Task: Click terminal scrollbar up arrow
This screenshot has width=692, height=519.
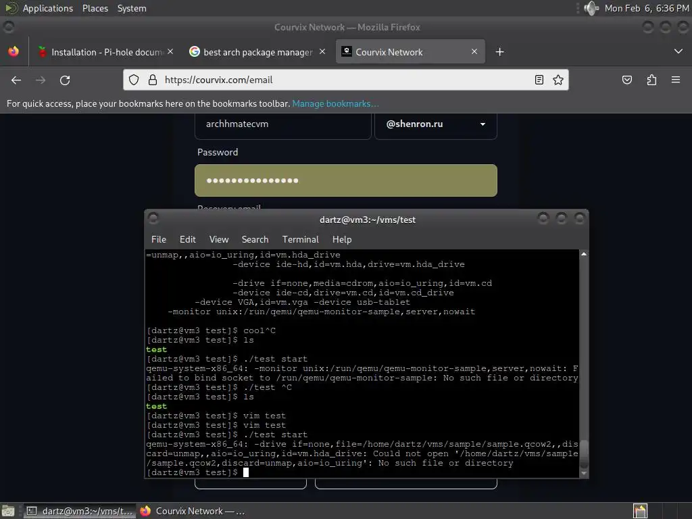Action: coord(584,254)
